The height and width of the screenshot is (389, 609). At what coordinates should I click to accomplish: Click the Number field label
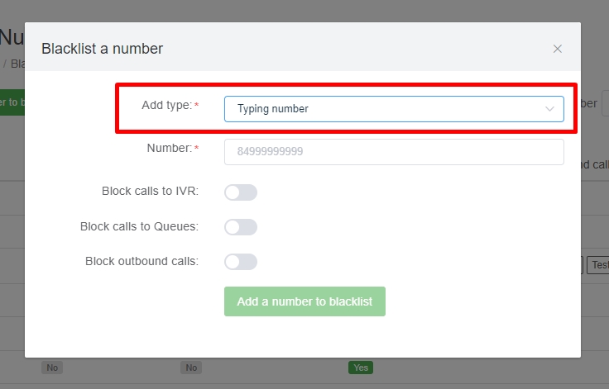point(169,149)
